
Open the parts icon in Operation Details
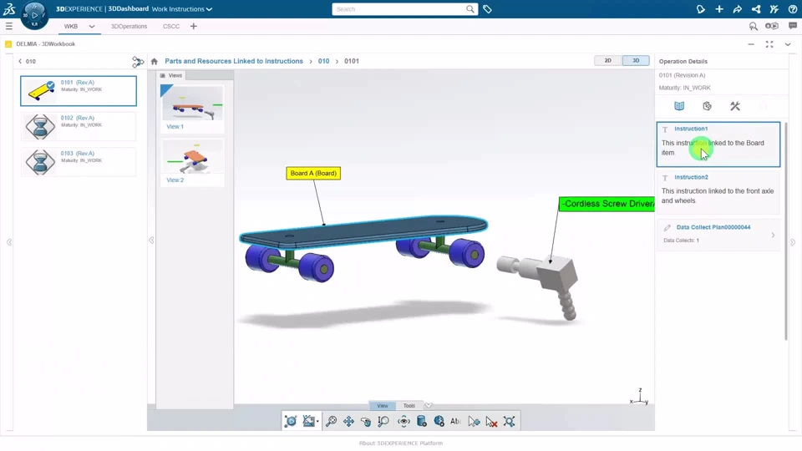coord(708,106)
